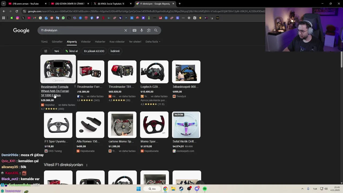Click the Google logo
The image size is (343, 193).
pyautogui.click(x=21, y=31)
